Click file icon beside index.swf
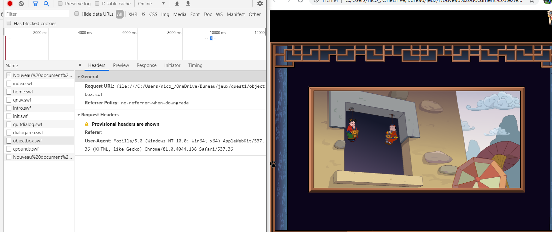552x232 pixels. (9, 83)
